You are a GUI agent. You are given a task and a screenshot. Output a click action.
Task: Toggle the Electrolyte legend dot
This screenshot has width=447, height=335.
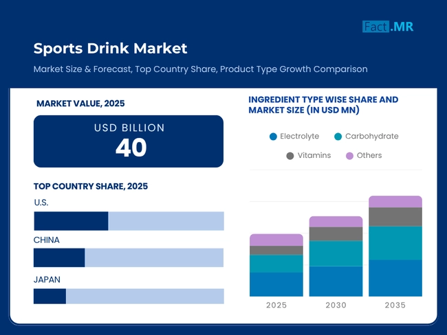click(x=273, y=137)
